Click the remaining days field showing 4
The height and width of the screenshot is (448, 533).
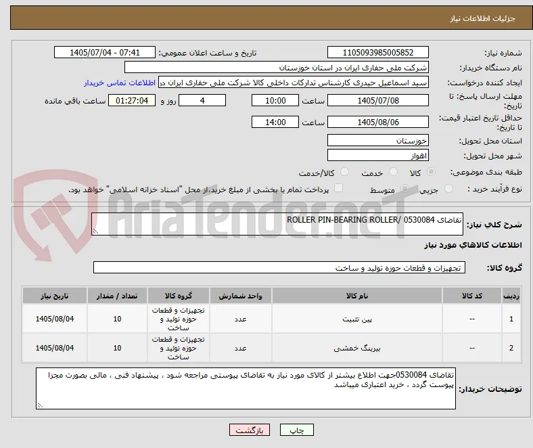tap(202, 100)
